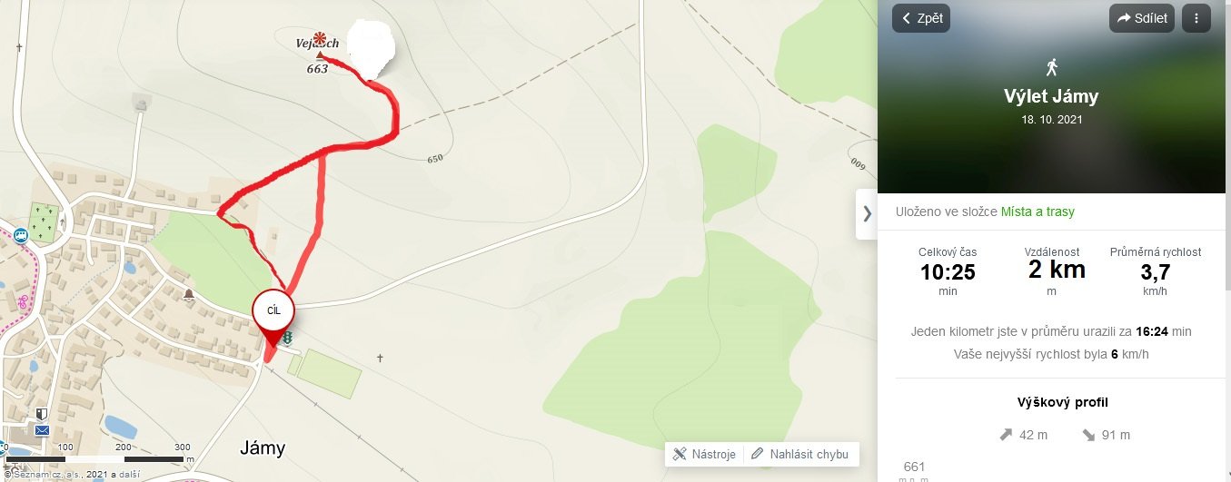Collapse the side panel with chevron

(x=867, y=214)
